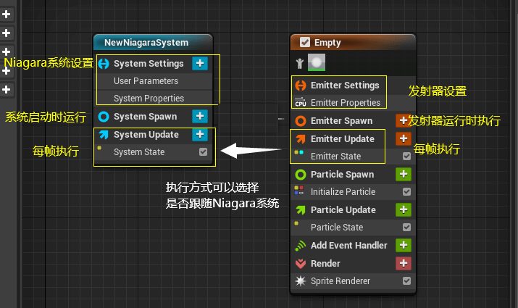Screen dimensions: 518x308
Task: Select the System State module
Action: [x=154, y=152]
